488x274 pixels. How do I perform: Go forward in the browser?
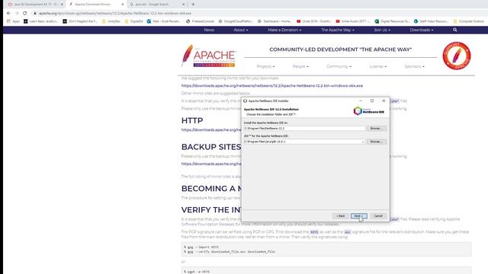tap(17, 14)
